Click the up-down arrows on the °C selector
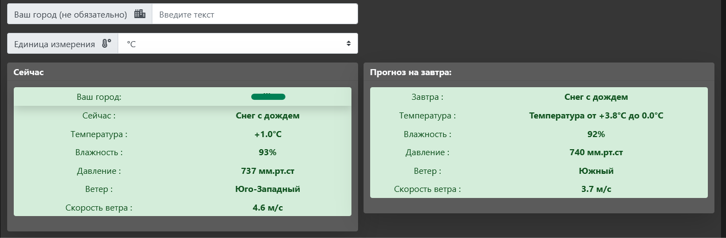The width and height of the screenshot is (726, 238). (348, 43)
